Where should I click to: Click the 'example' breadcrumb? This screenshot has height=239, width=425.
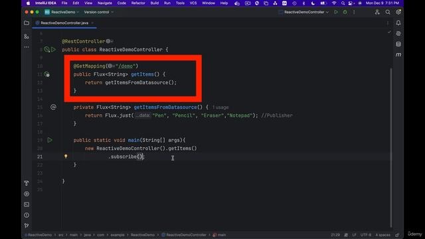tap(118, 235)
